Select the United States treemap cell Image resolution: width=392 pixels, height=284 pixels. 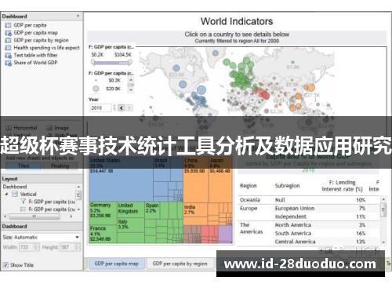pos(121,179)
